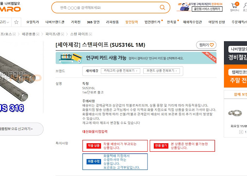Screen dimensions: 247x176
Task: Open the 나비브랜드관 menu
Action: point(55,22)
